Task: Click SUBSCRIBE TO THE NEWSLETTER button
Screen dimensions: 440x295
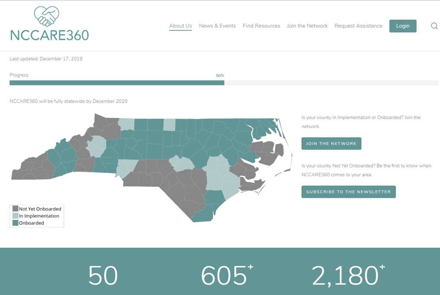Action: 349,192
